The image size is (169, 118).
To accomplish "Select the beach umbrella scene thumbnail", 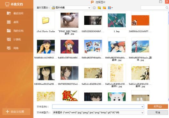I will click(x=141, y=46).
